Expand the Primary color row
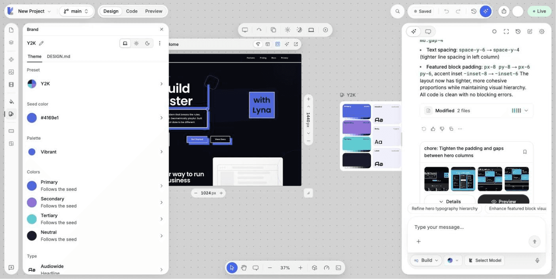The image size is (556, 279). [95, 186]
